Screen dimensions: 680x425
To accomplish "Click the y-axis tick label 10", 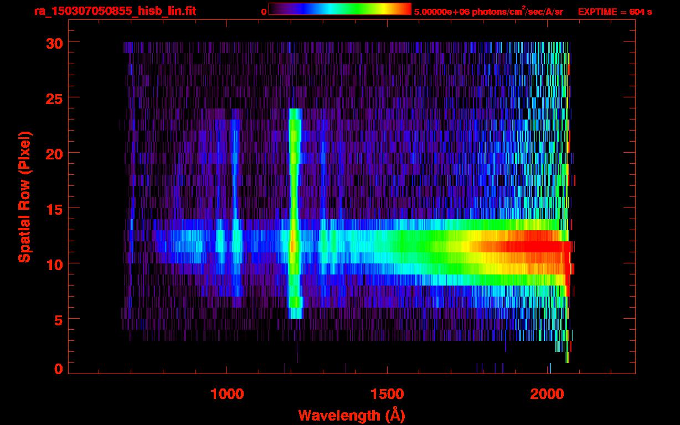I will [54, 264].
